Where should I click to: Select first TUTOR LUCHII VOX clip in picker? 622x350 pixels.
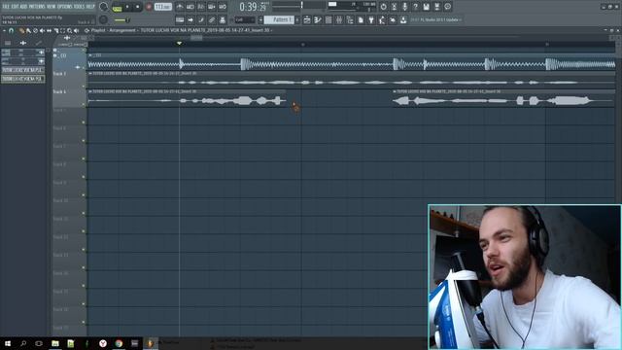pos(23,70)
